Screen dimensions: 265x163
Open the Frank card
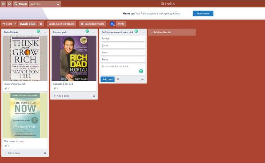tap(123, 59)
